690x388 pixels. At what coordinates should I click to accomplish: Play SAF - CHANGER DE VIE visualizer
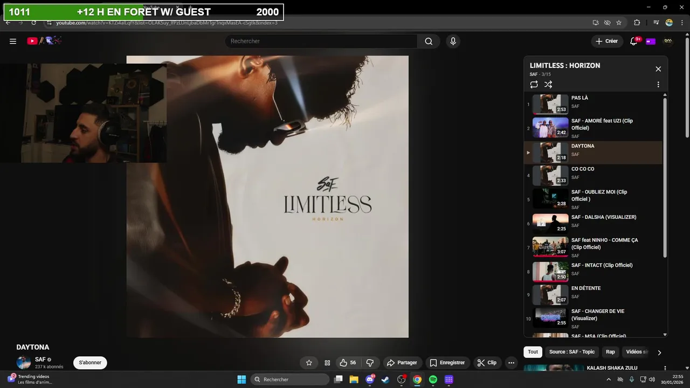click(593, 318)
